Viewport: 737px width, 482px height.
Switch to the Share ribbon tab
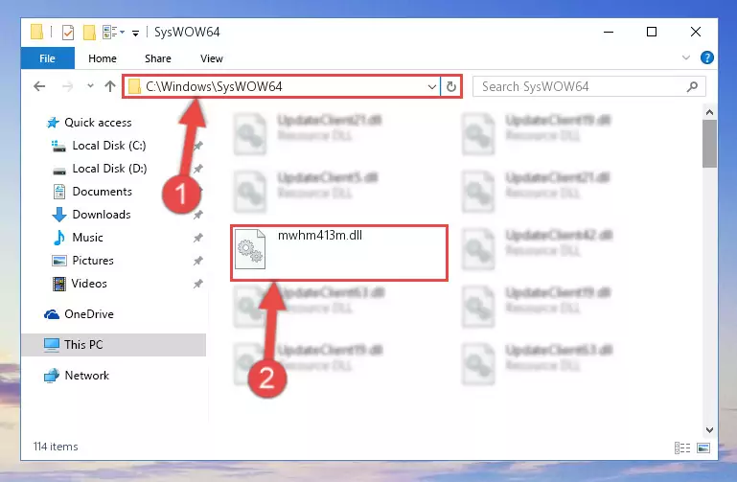pyautogui.click(x=158, y=58)
